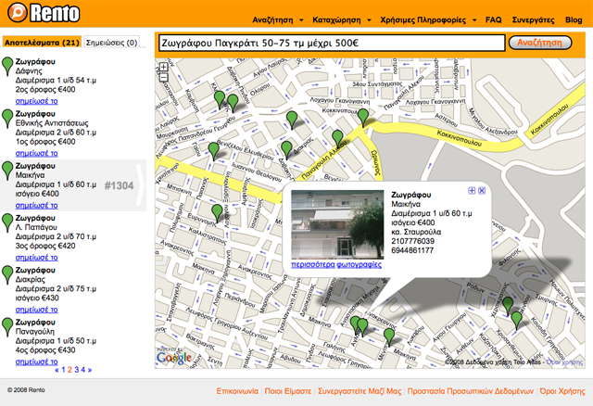This screenshot has height=406, width=593.
Task: Click the Google logo on map
Action: [x=174, y=357]
